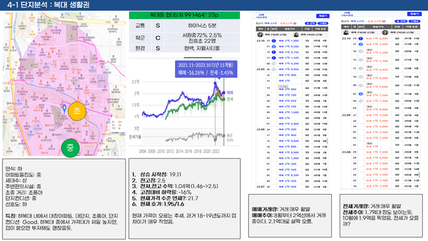The height and width of the screenshot is (241, 428).
Task: Click the 학군 cell in the rating table
Action: click(140, 37)
